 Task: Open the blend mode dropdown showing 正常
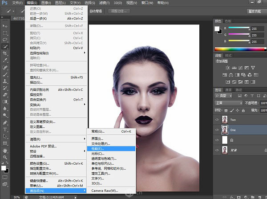228,103
